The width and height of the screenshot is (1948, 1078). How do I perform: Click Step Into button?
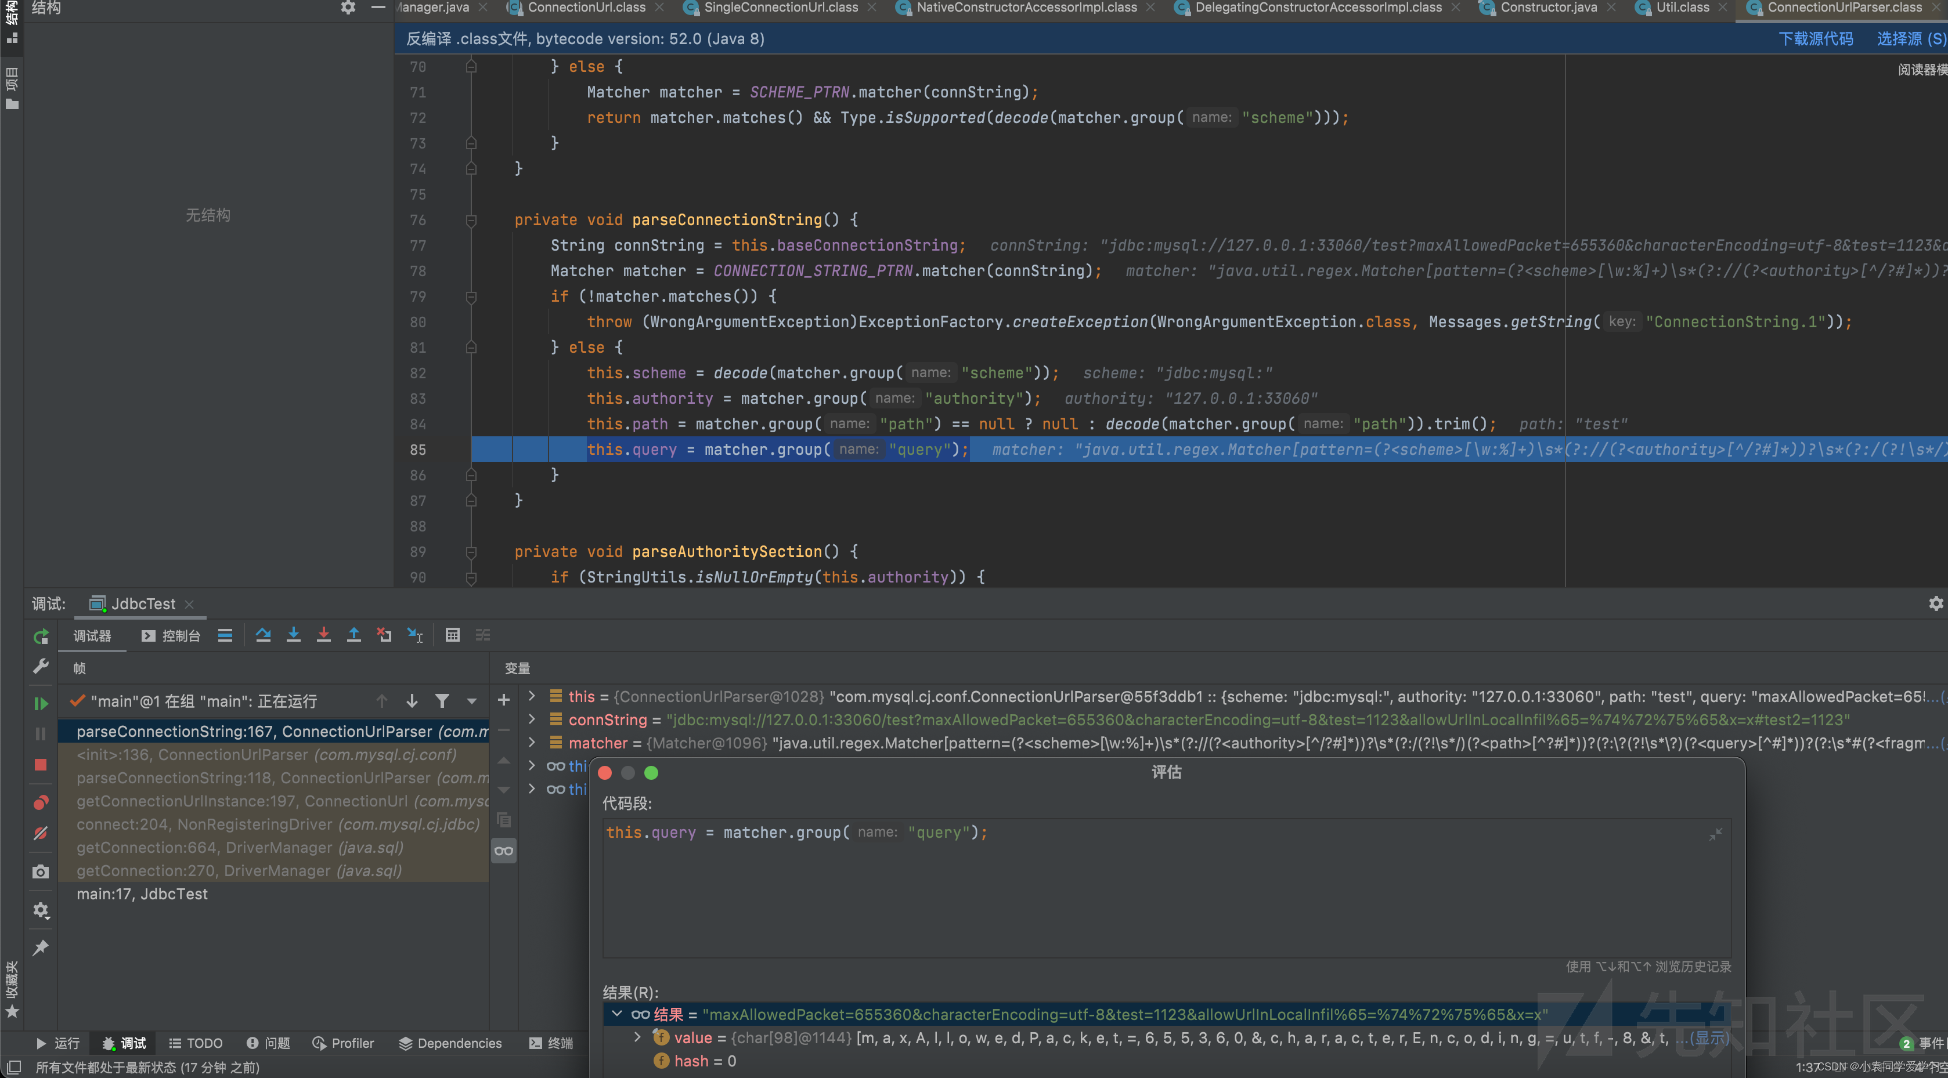coord(293,635)
